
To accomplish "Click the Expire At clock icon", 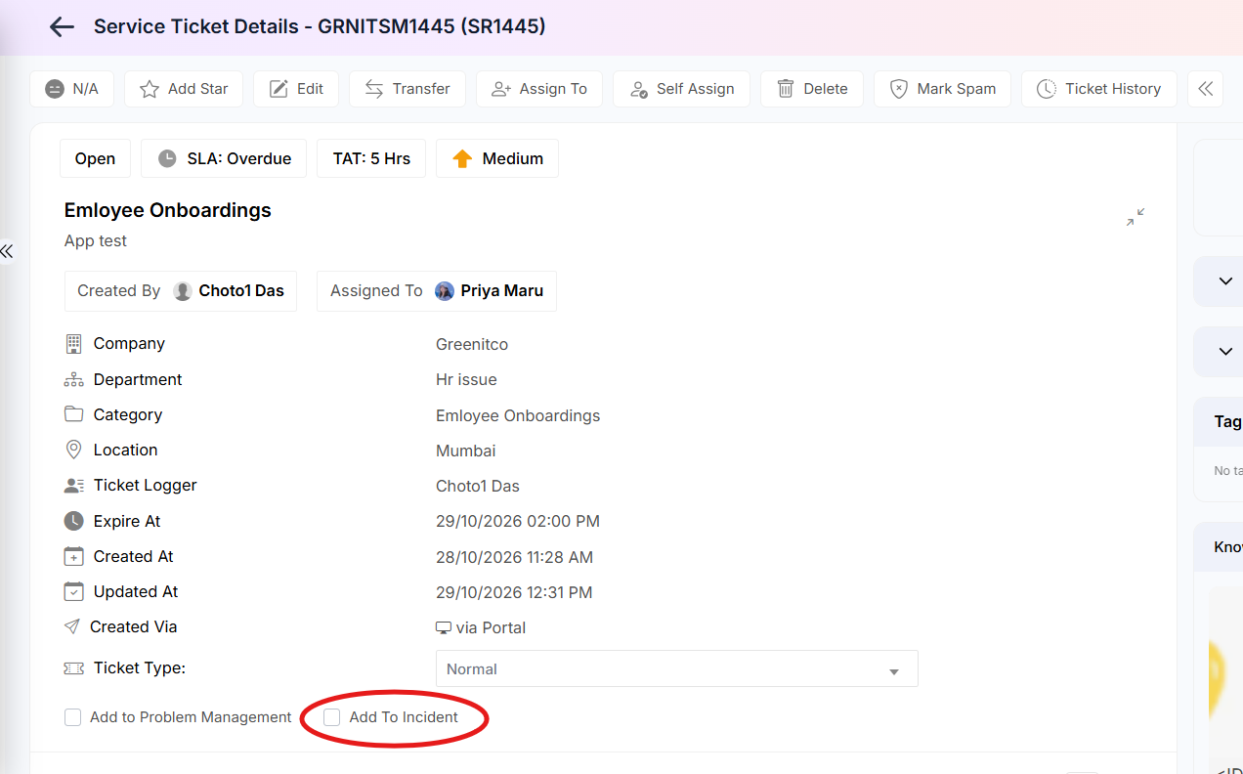I will coord(73,521).
